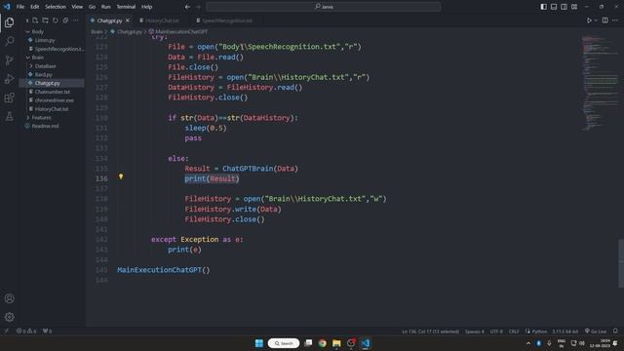The image size is (624, 351).
Task: Click the New Folder icon in Explorer header
Action: pos(46,20)
